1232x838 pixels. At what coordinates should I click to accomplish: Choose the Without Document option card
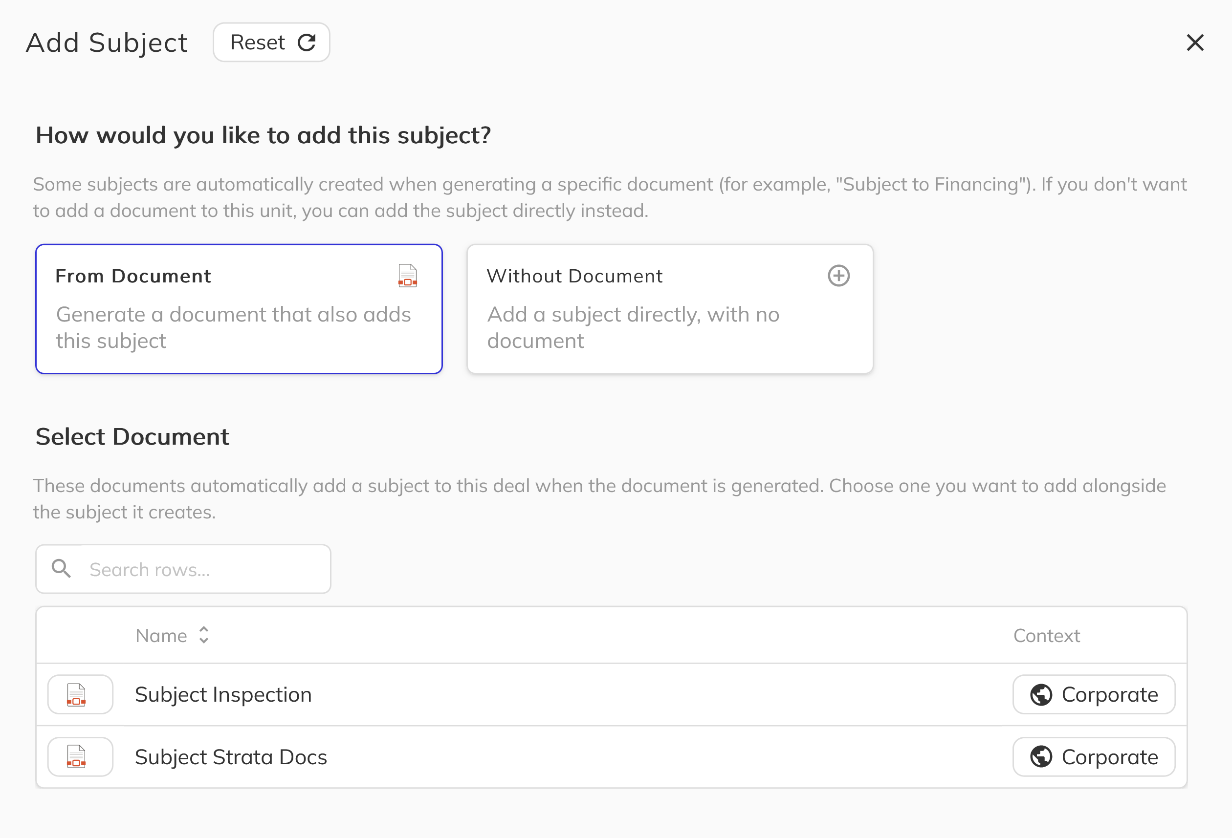(670, 309)
